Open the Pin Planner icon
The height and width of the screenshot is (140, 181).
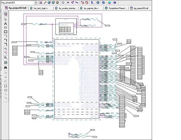tap(49, 3)
